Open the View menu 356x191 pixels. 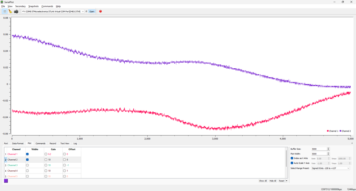pyautogui.click(x=10, y=6)
